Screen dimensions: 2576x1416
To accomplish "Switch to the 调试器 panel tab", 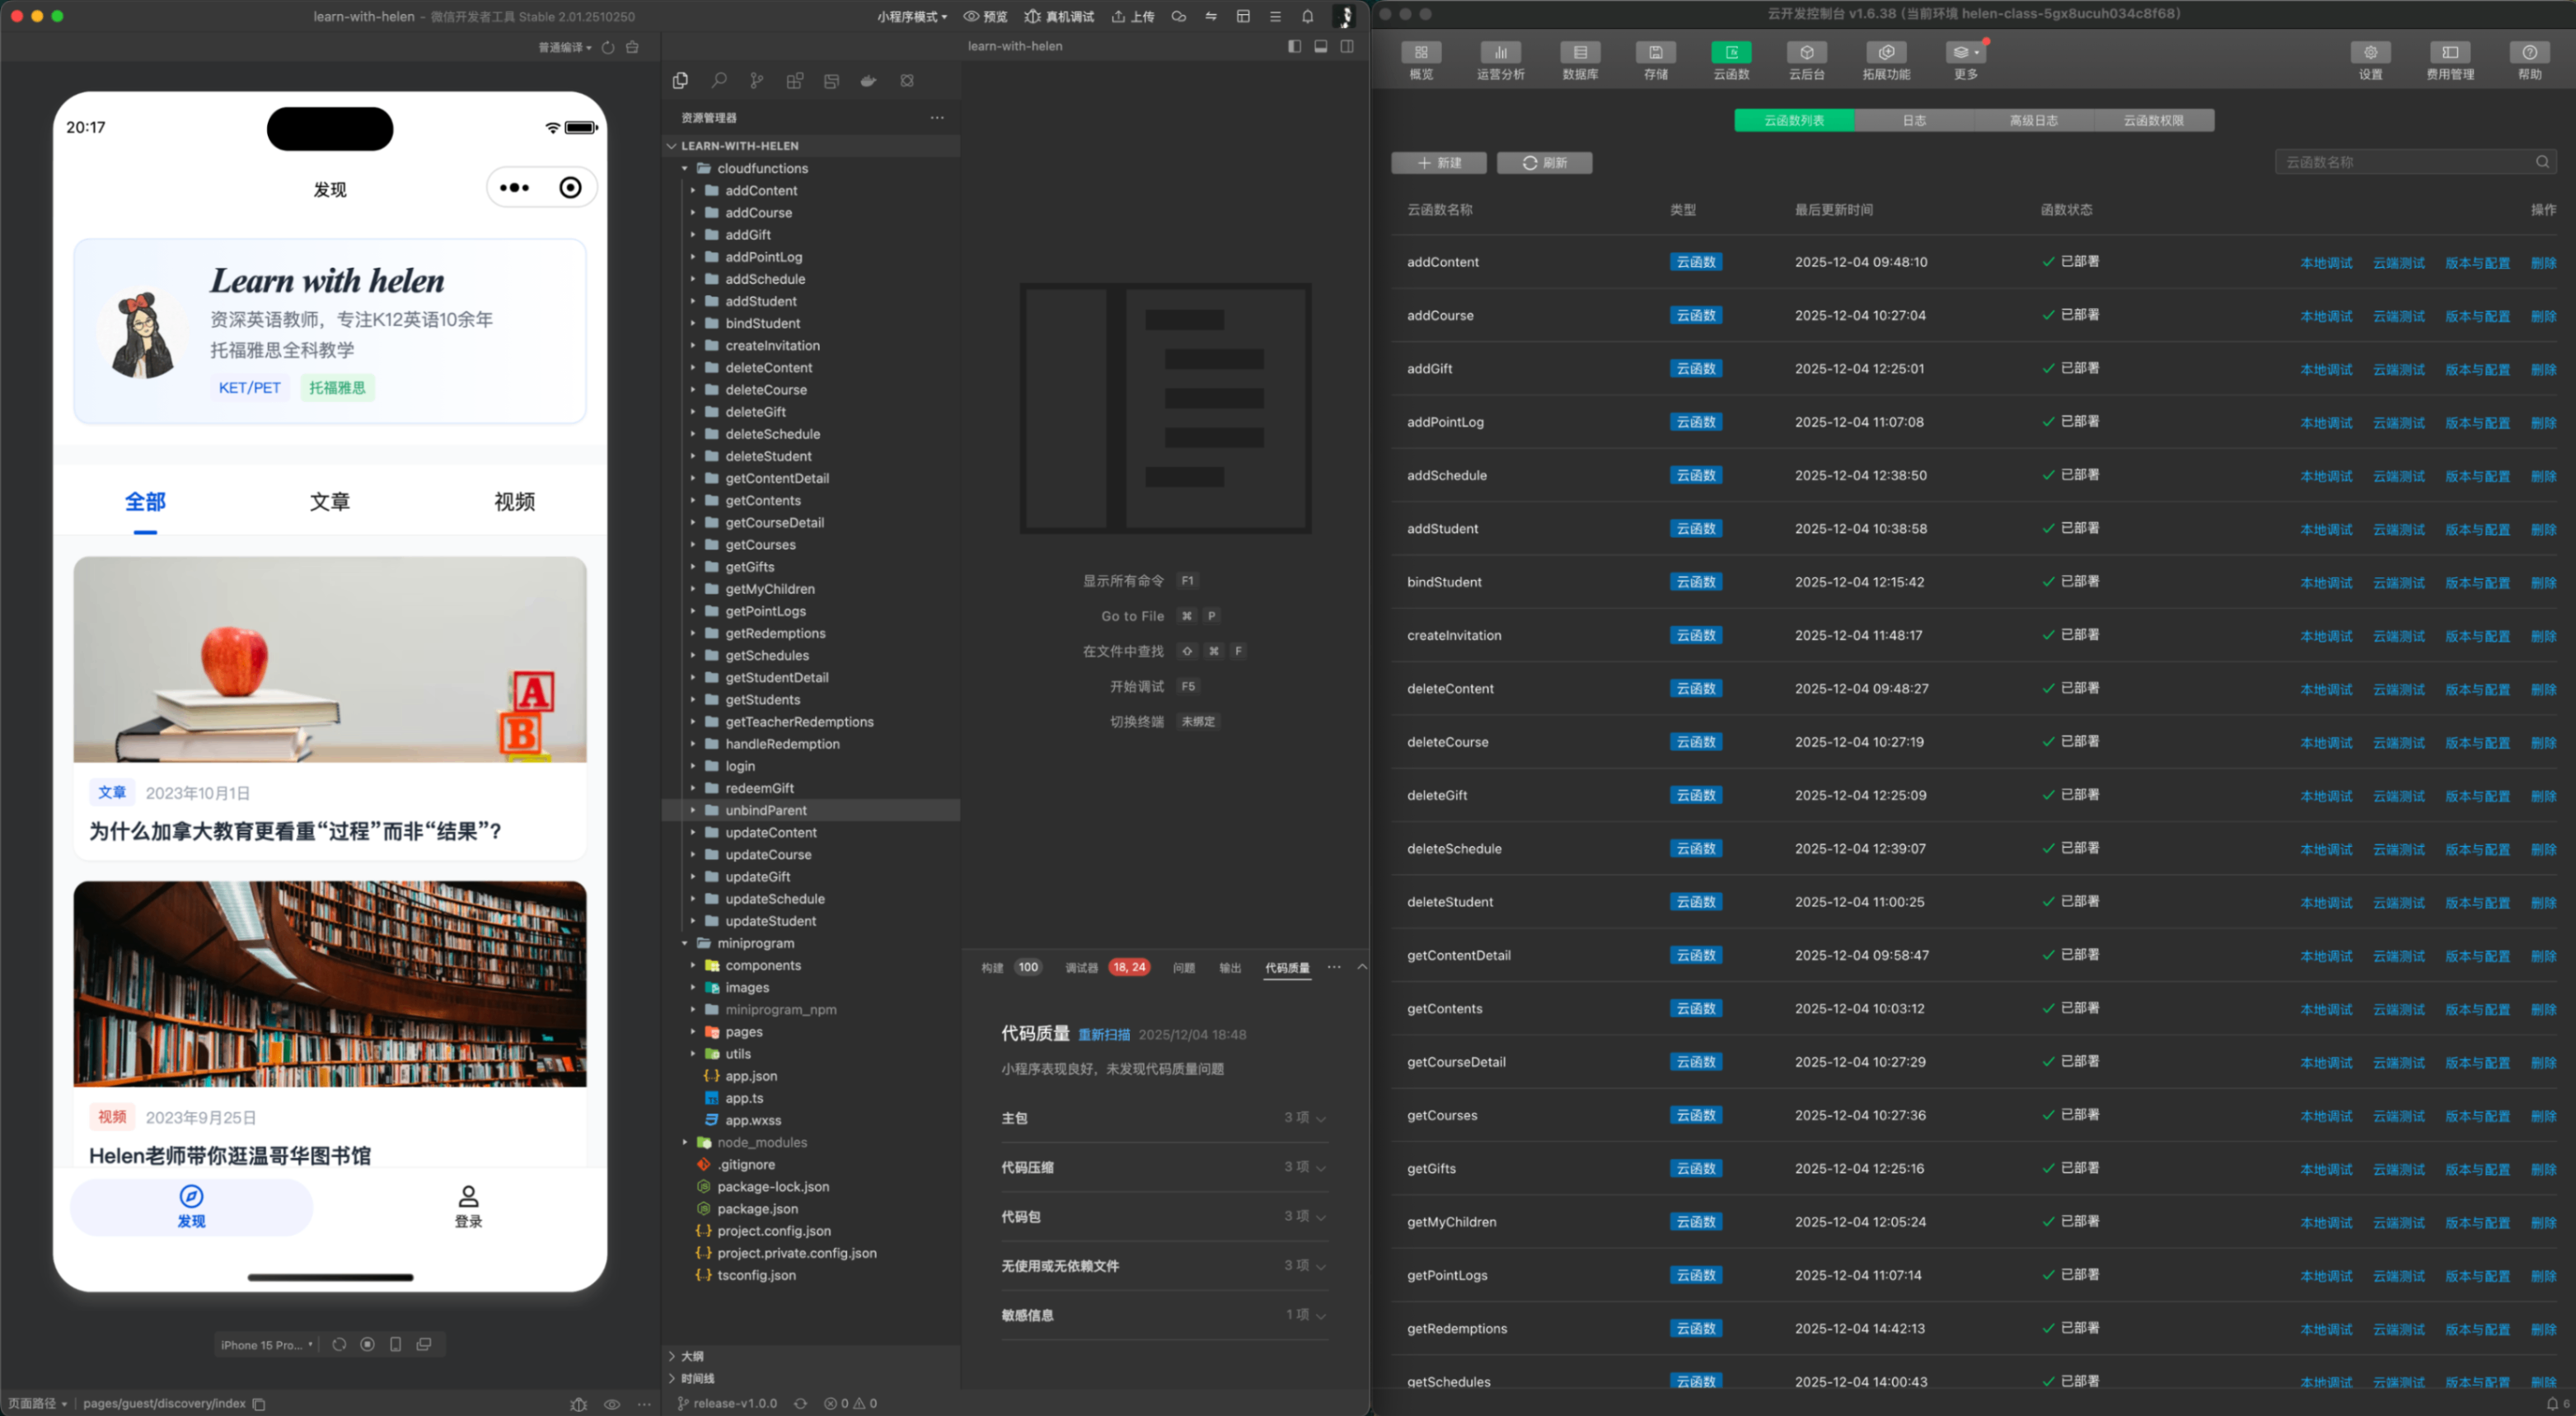I will [x=1080, y=967].
